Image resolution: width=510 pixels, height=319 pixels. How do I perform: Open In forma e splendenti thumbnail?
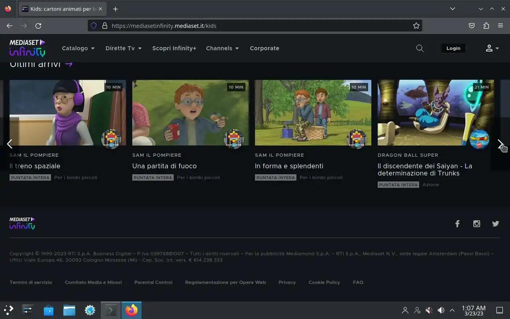(313, 113)
